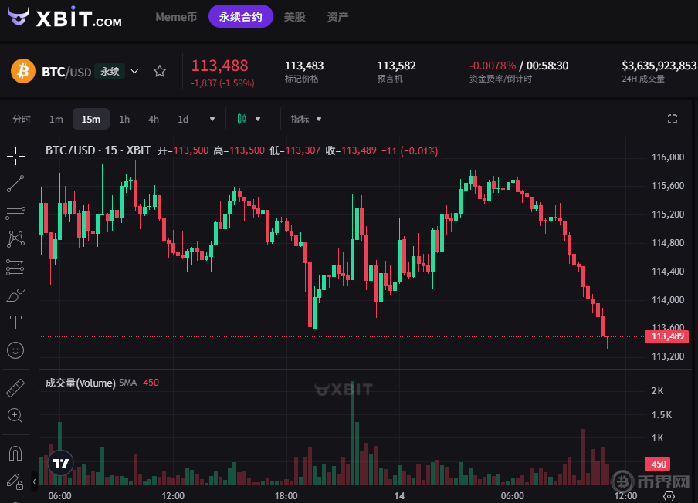Select the brush drawing tool
This screenshot has height=503, width=698.
[x=15, y=295]
